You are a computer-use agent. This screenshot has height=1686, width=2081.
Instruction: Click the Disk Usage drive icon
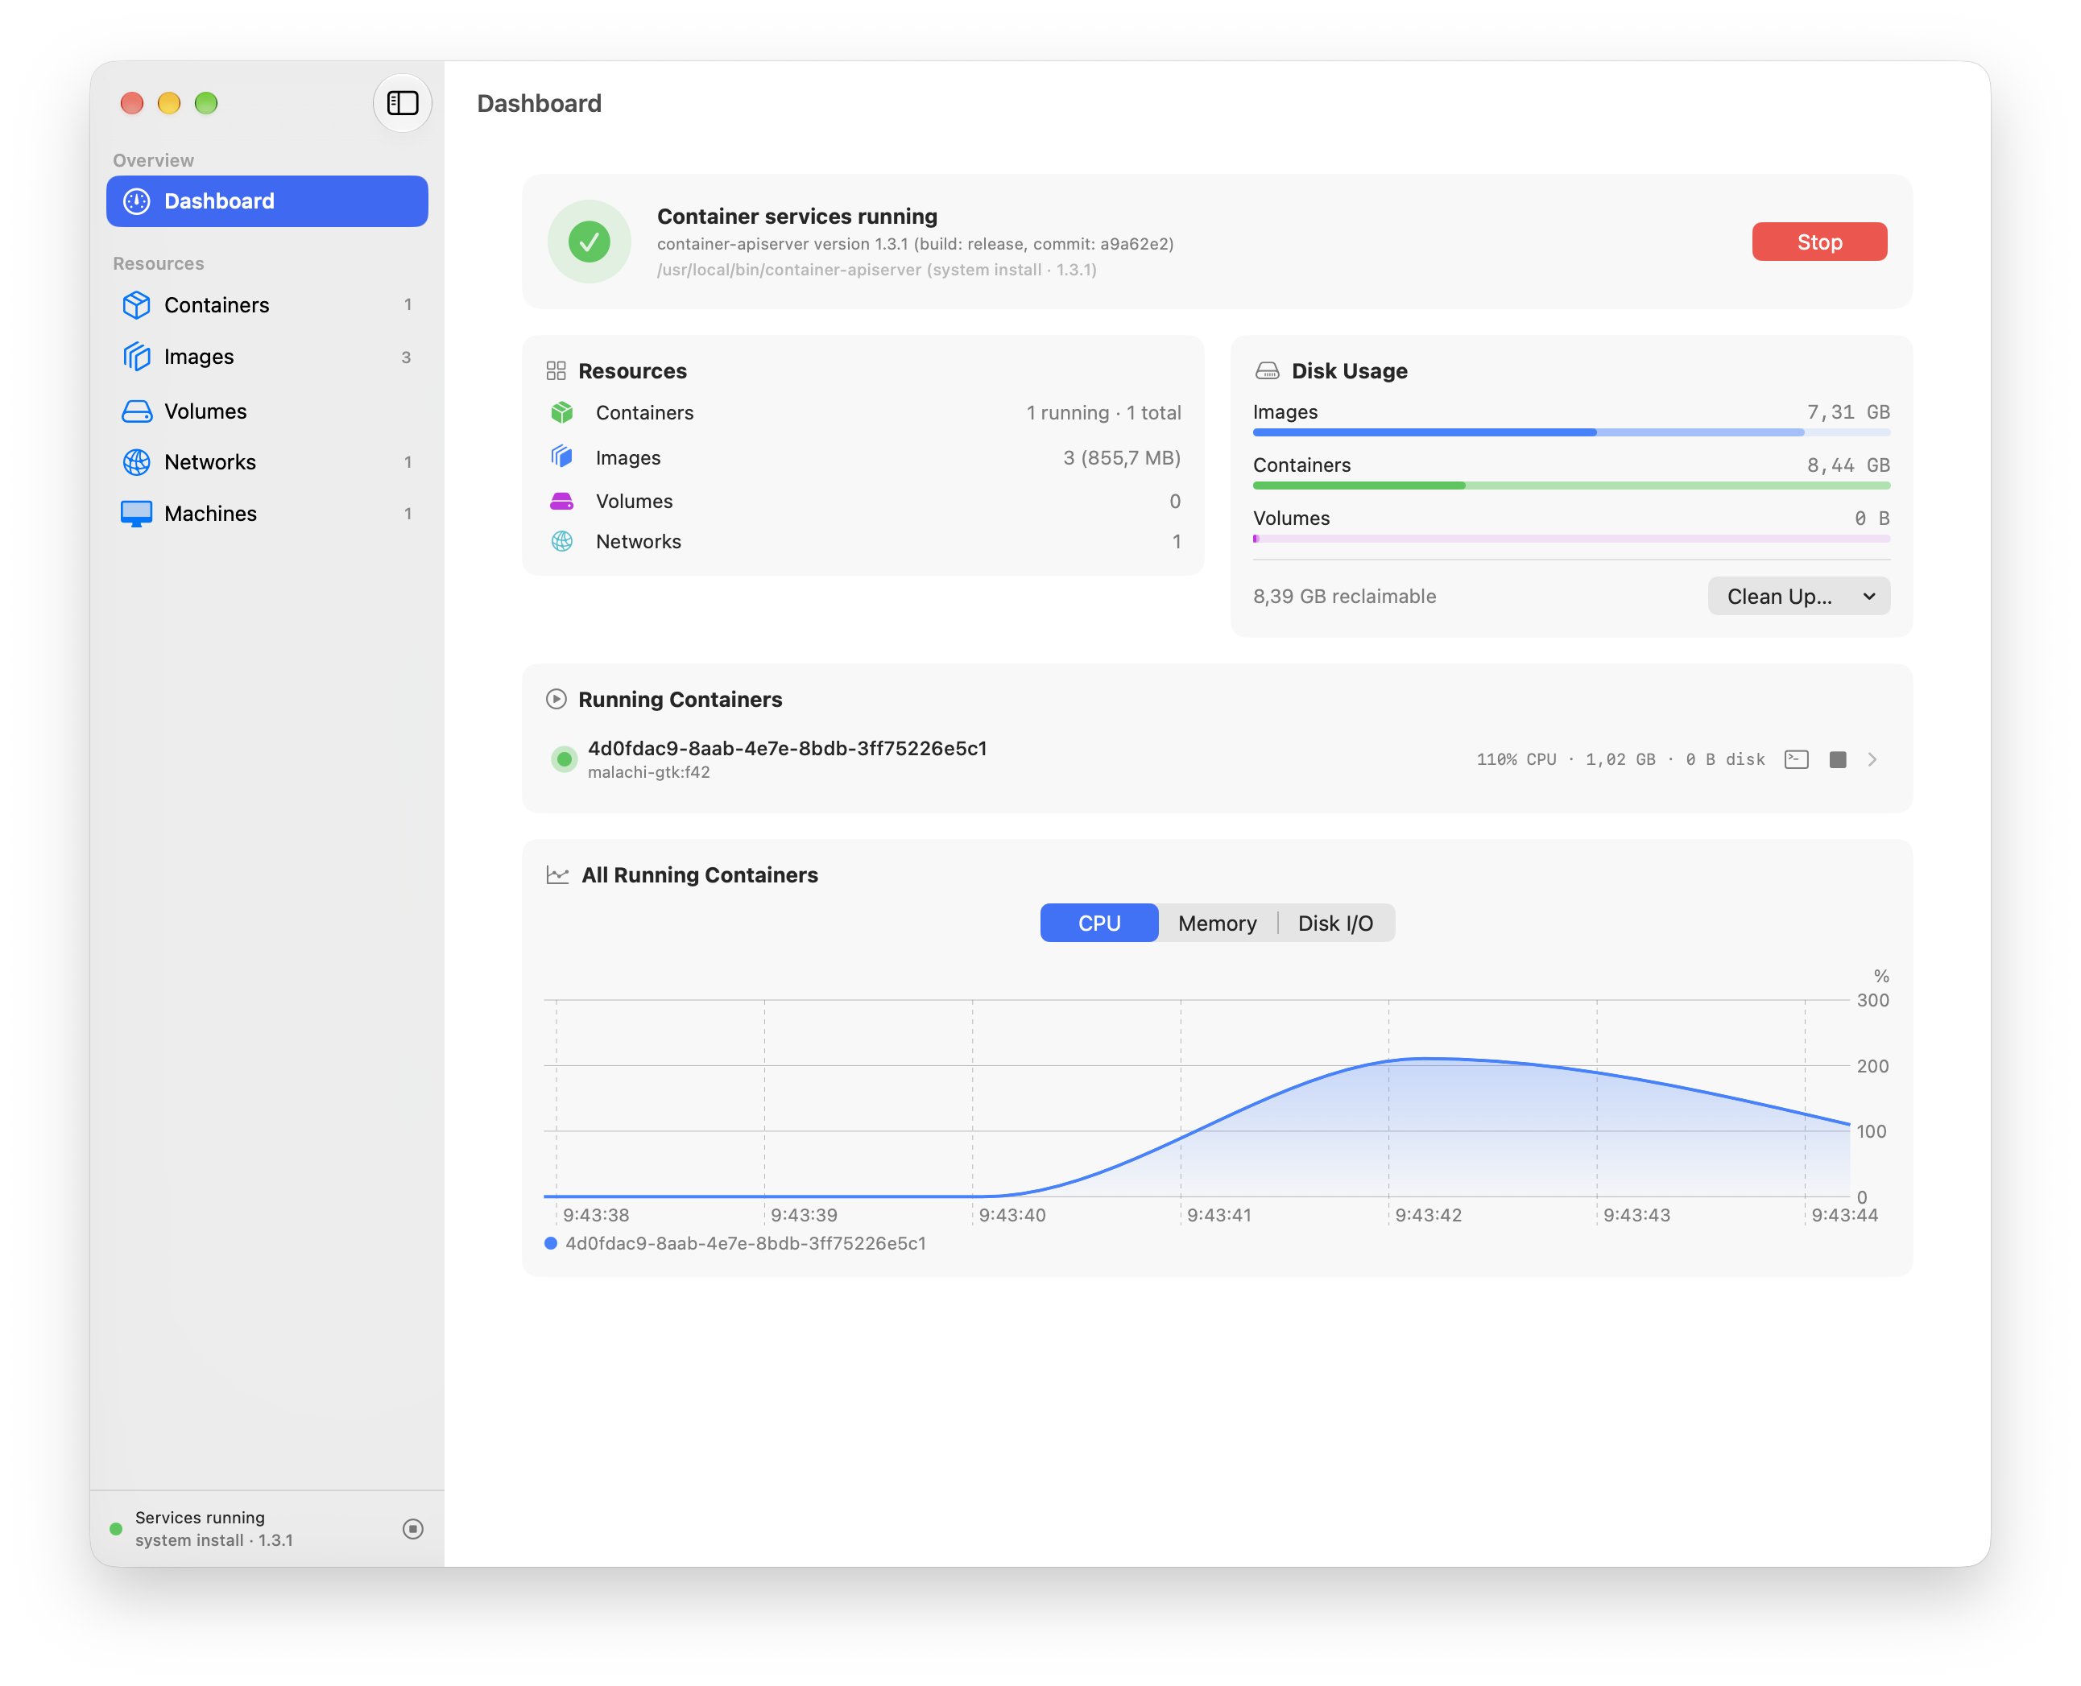(1267, 371)
